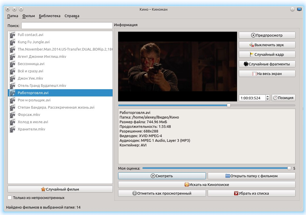Decrease time position with down arrow
The height and width of the screenshot is (215, 306).
click(268, 99)
